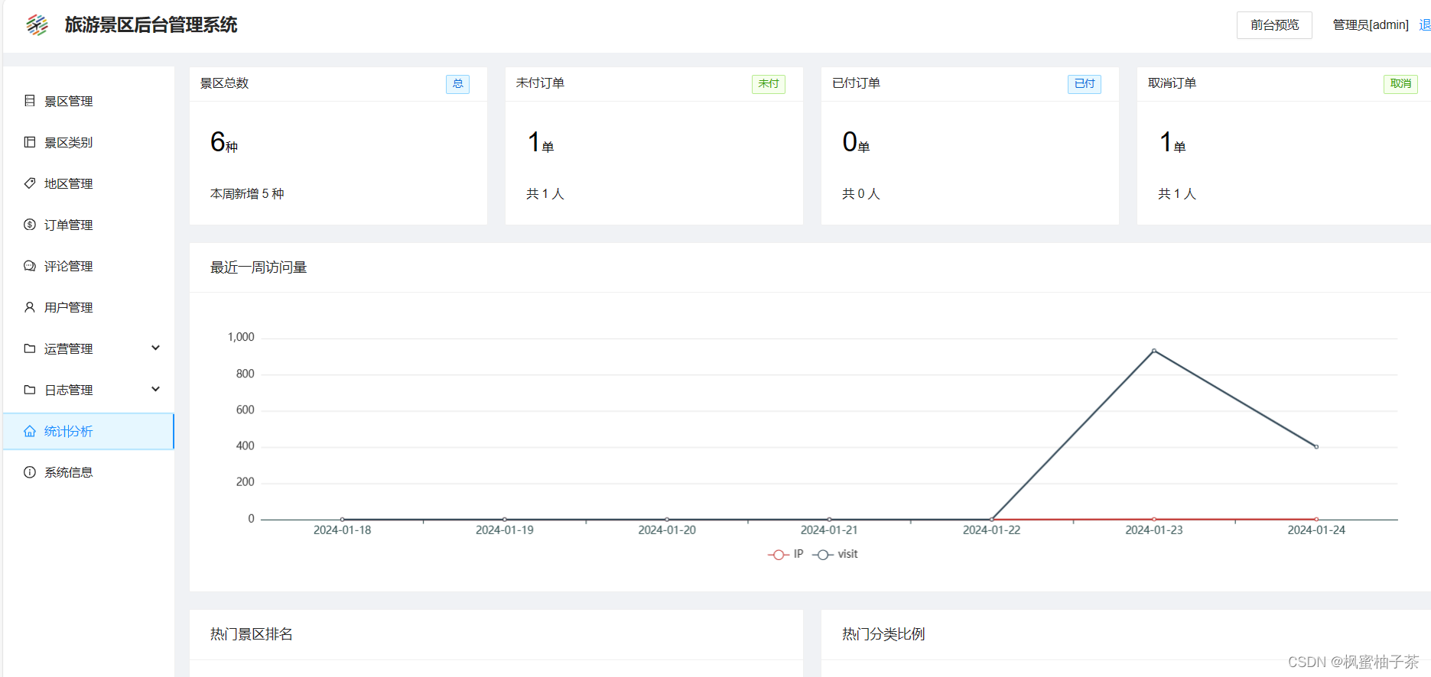Toggle the IP series in chart legend

785,554
